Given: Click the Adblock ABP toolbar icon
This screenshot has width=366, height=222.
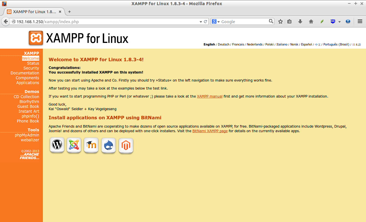Looking at the screenshot, I should 333,21.
